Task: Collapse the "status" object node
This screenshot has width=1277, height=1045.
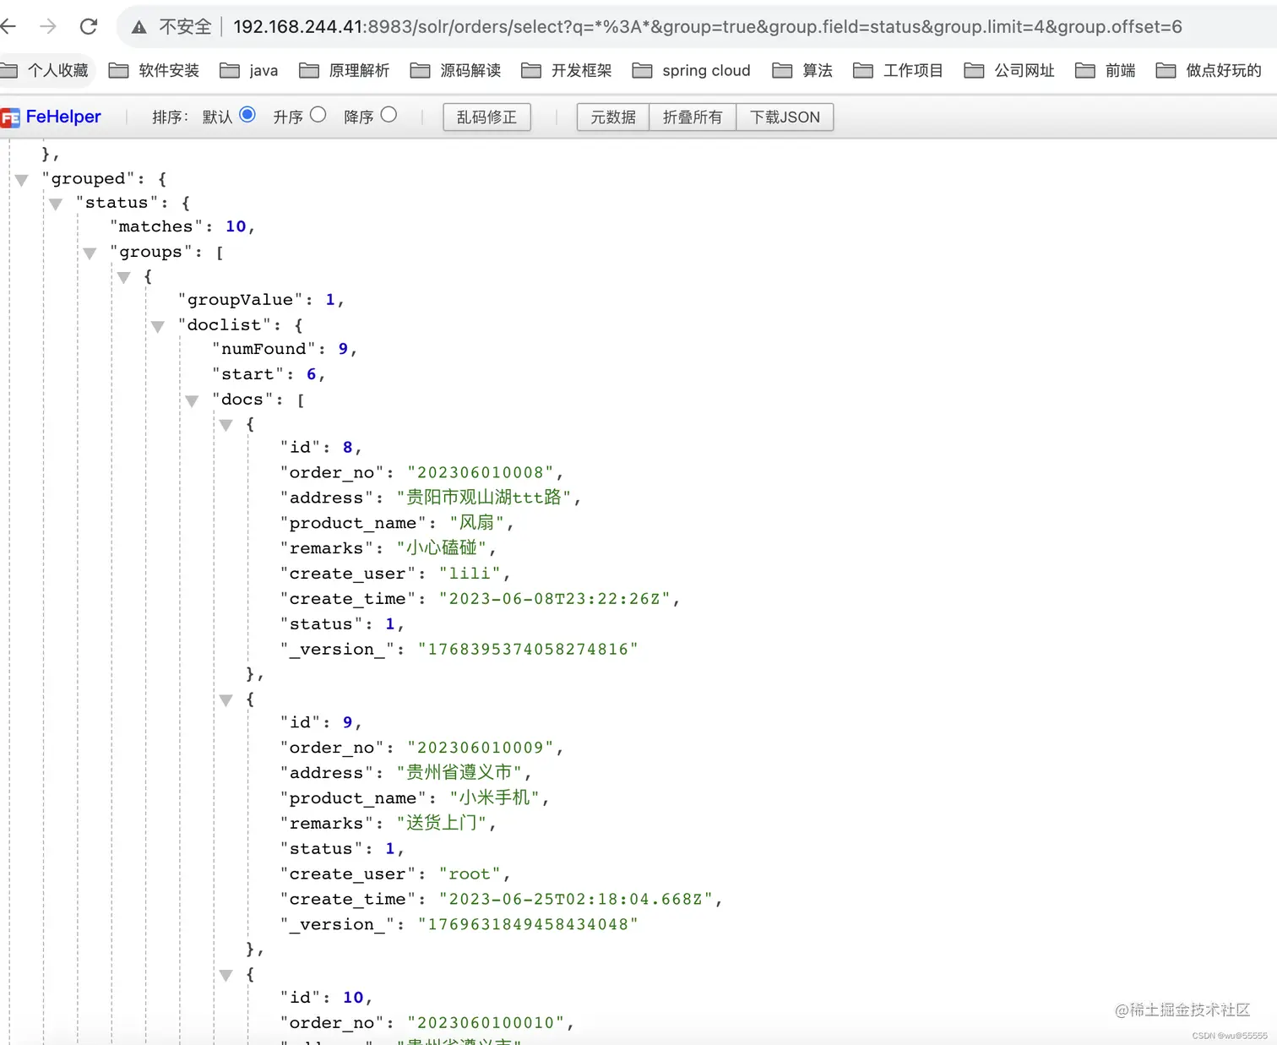Action: 56,204
